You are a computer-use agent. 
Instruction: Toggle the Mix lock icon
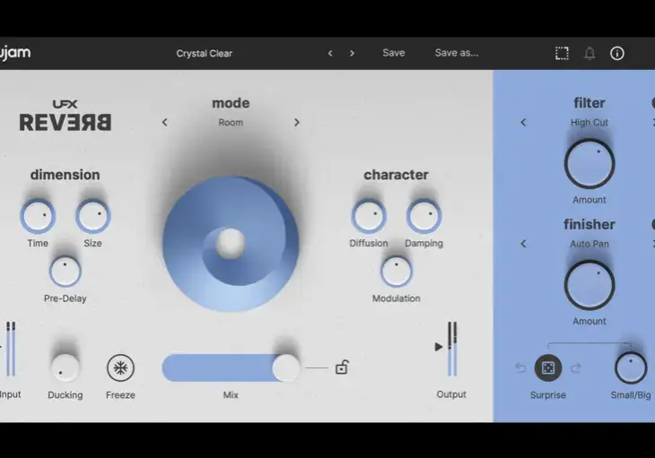click(341, 367)
